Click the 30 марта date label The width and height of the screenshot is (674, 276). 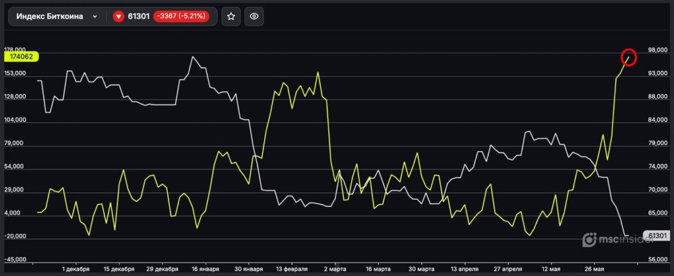pos(422,269)
